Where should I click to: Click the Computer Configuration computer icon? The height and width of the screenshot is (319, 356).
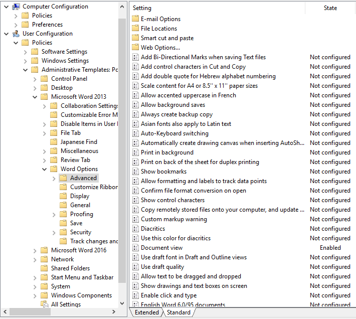16,7
